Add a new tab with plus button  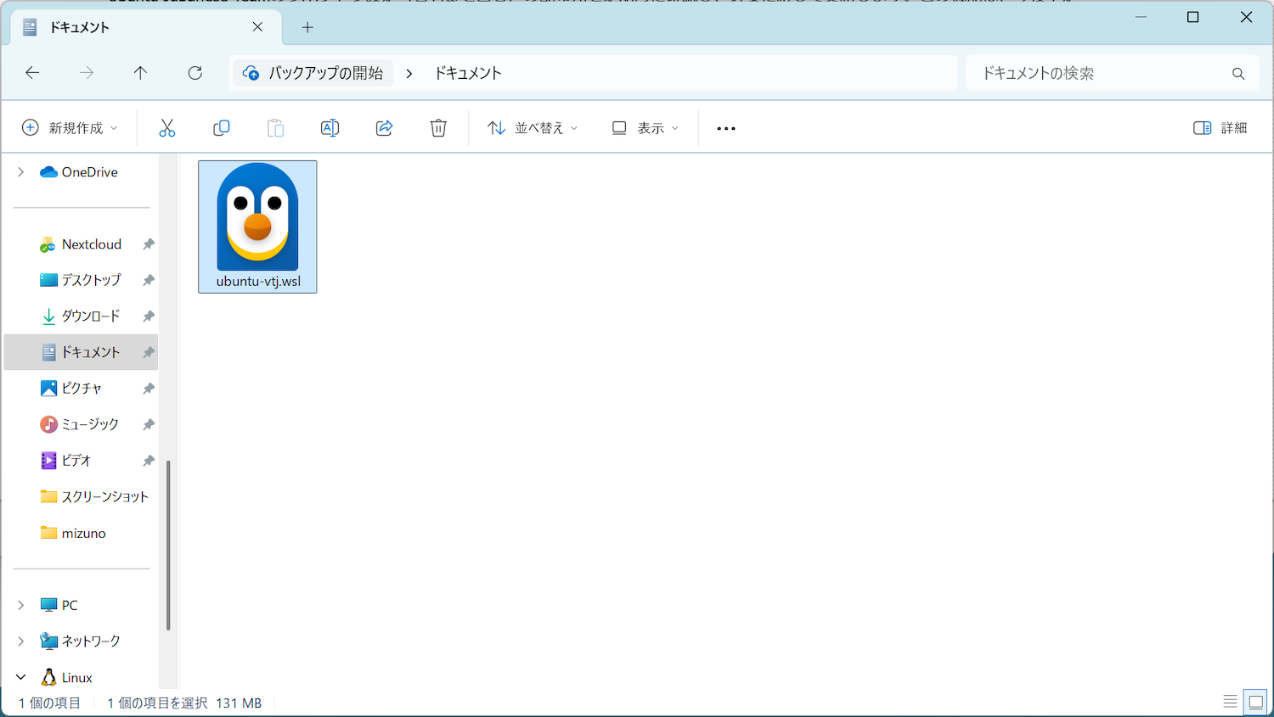[307, 27]
